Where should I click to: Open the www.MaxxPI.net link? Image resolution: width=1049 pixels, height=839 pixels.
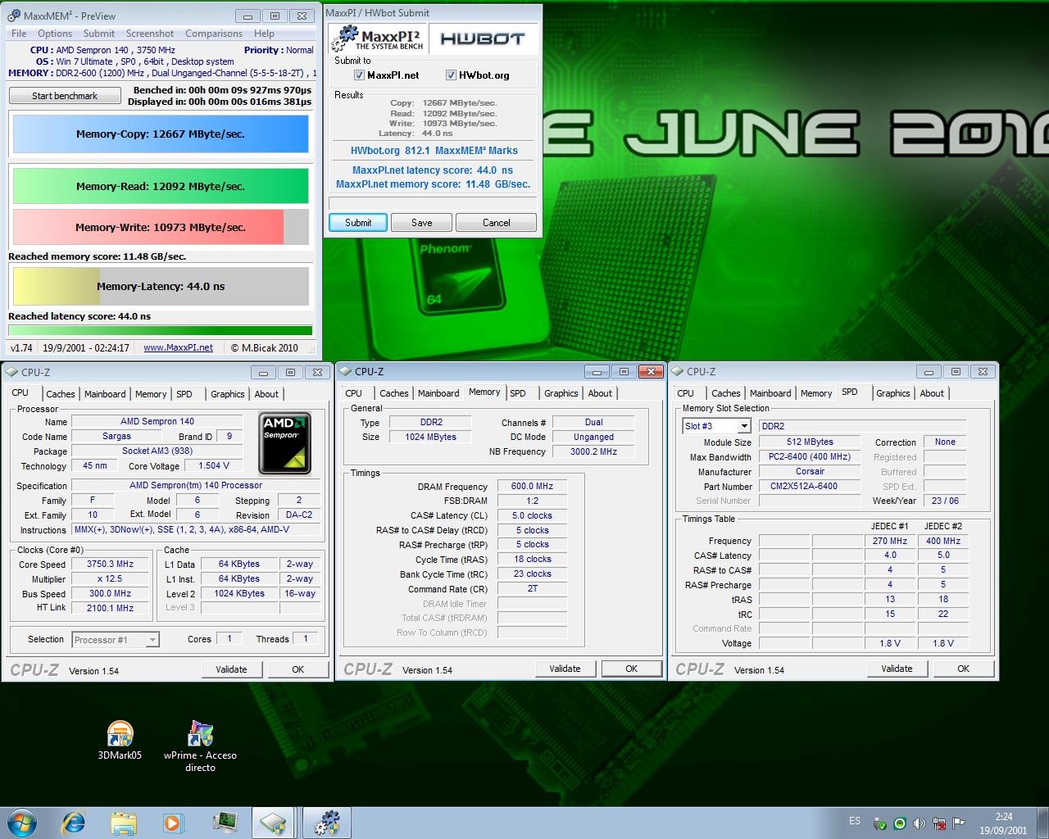point(178,347)
